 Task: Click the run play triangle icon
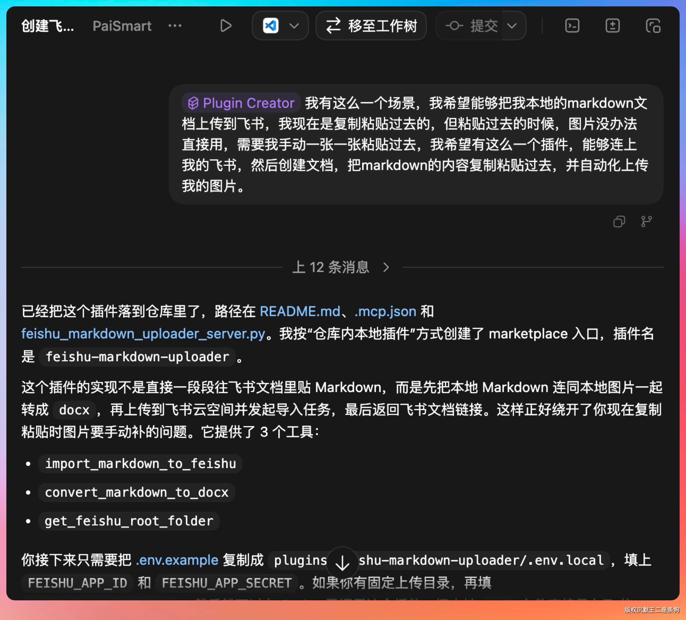[x=226, y=26]
